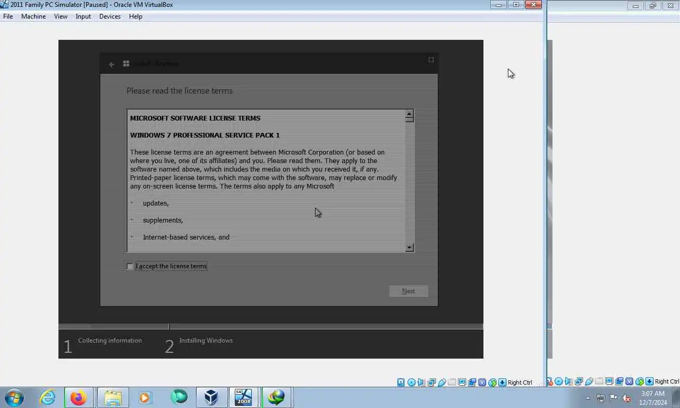The image size is (680, 408).
Task: Click the keyboard capture arrow in the front VM status bar
Action: pyautogui.click(x=502, y=382)
